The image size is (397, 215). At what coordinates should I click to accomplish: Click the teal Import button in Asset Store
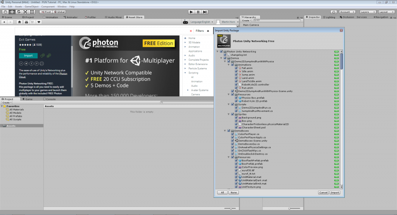pyautogui.click(x=28, y=56)
